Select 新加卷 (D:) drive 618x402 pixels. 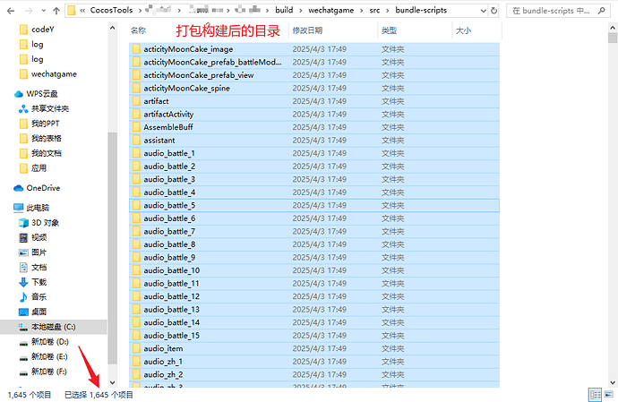(45, 342)
